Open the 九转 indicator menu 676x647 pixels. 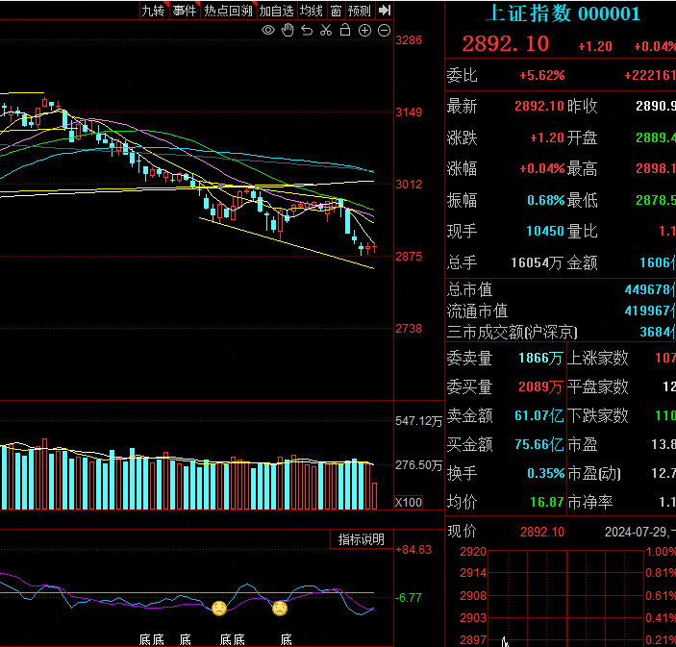pos(153,11)
